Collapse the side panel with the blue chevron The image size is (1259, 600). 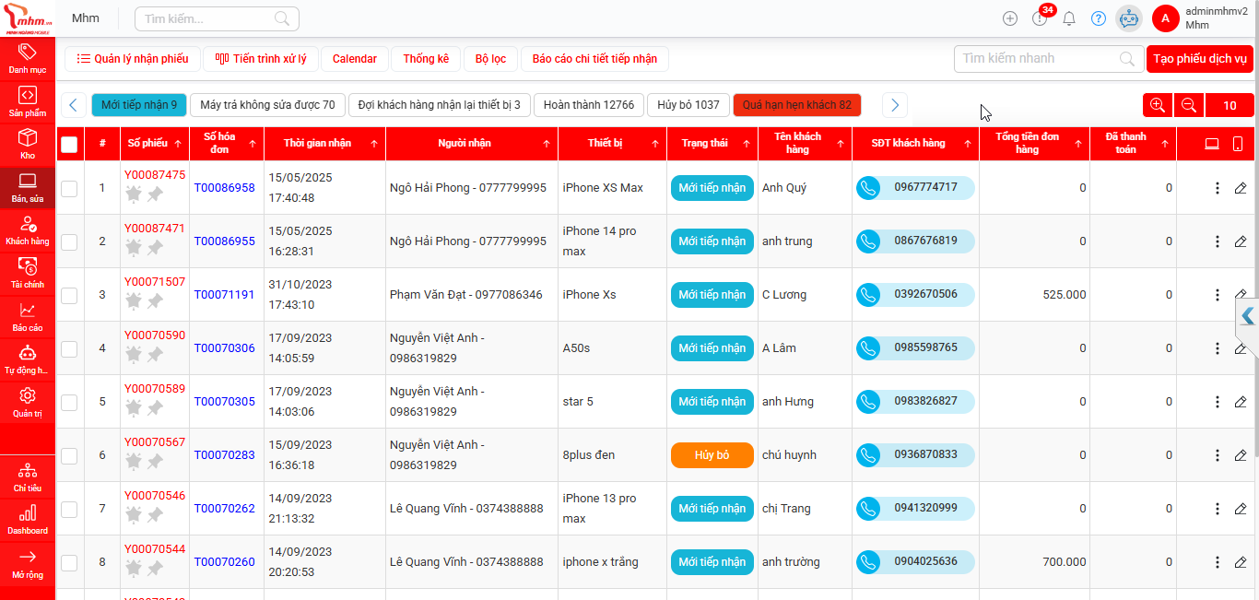(x=1247, y=316)
